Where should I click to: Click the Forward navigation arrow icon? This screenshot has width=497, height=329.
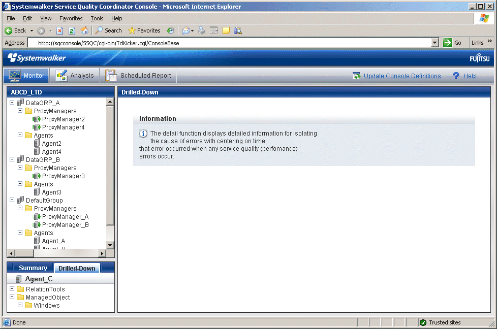point(41,30)
